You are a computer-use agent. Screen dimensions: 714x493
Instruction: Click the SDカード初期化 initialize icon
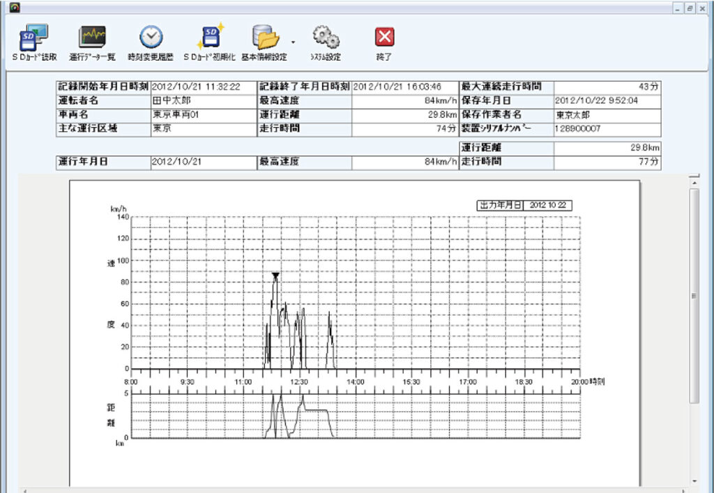point(211,36)
